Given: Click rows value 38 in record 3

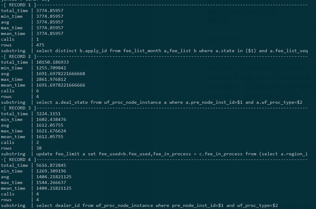Looking at the screenshot, I should (39, 148).
